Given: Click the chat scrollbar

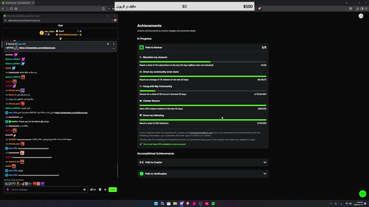Looking at the screenshot, I should point(117,170).
